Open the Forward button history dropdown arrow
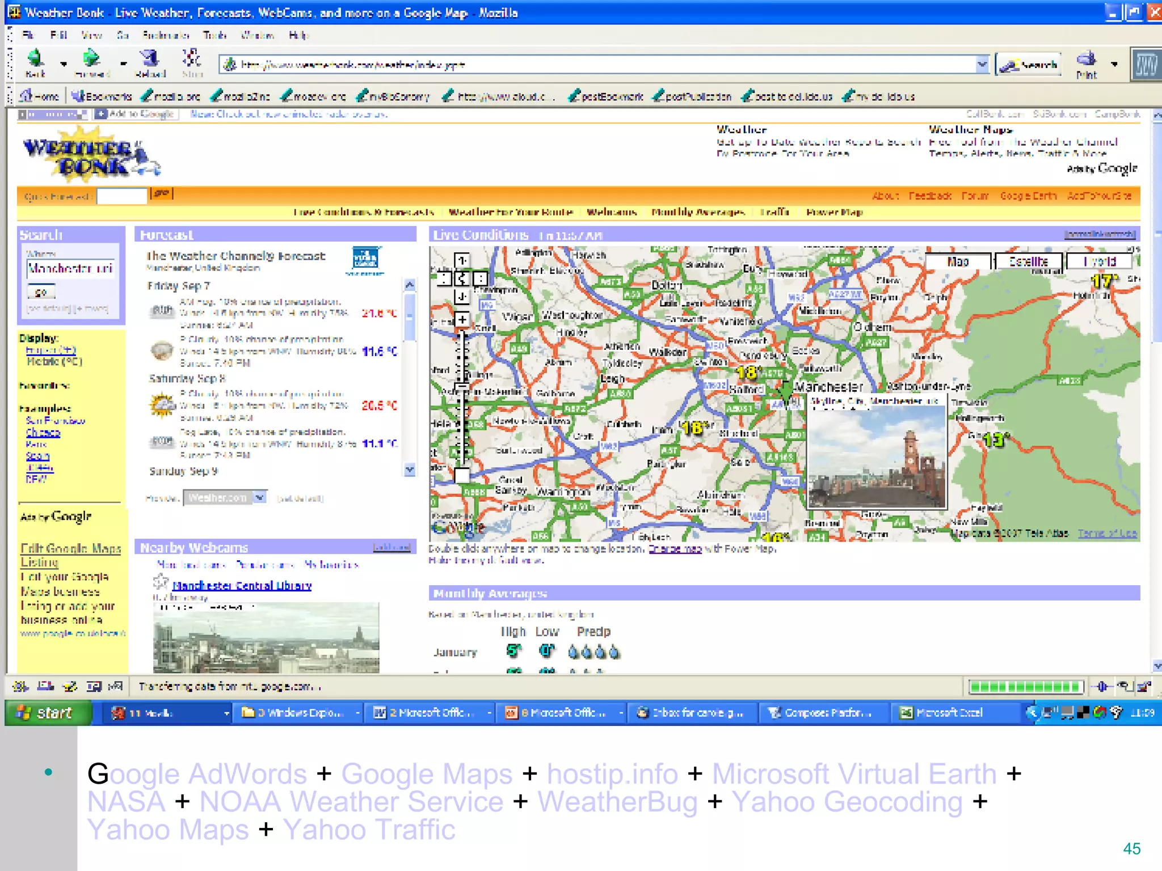 click(123, 64)
